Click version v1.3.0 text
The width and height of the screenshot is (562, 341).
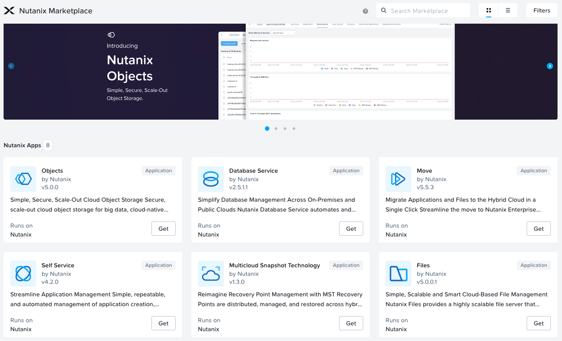(x=237, y=282)
